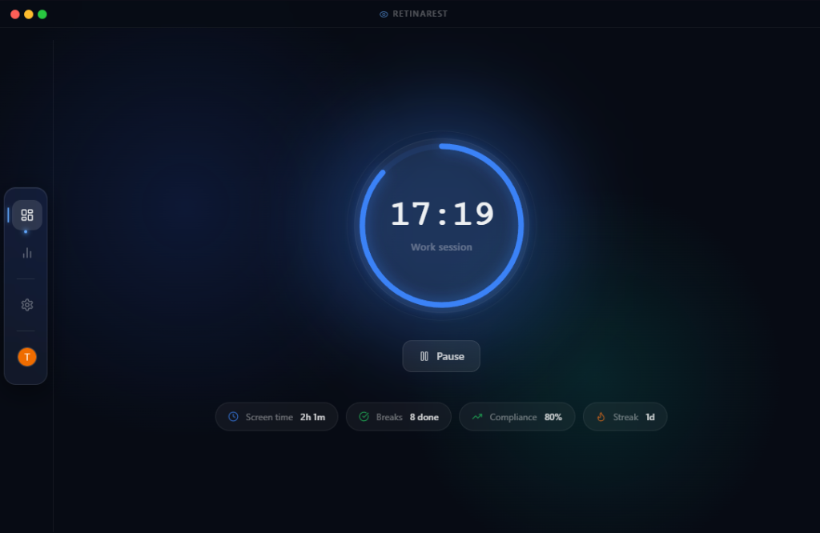Image resolution: width=820 pixels, height=533 pixels.
Task: Maximize the window with green button
Action: pos(42,14)
